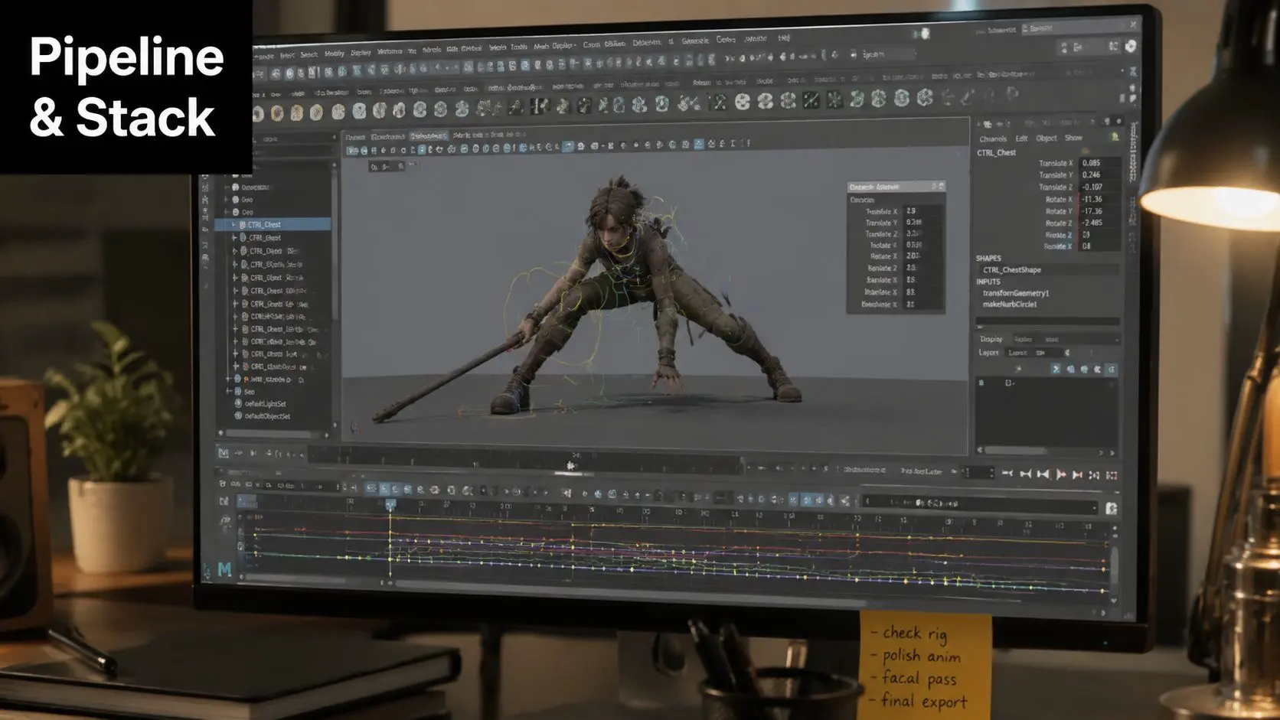Select the makeNurbCircle1 input node
This screenshot has width=1280, height=720.
click(x=1010, y=305)
